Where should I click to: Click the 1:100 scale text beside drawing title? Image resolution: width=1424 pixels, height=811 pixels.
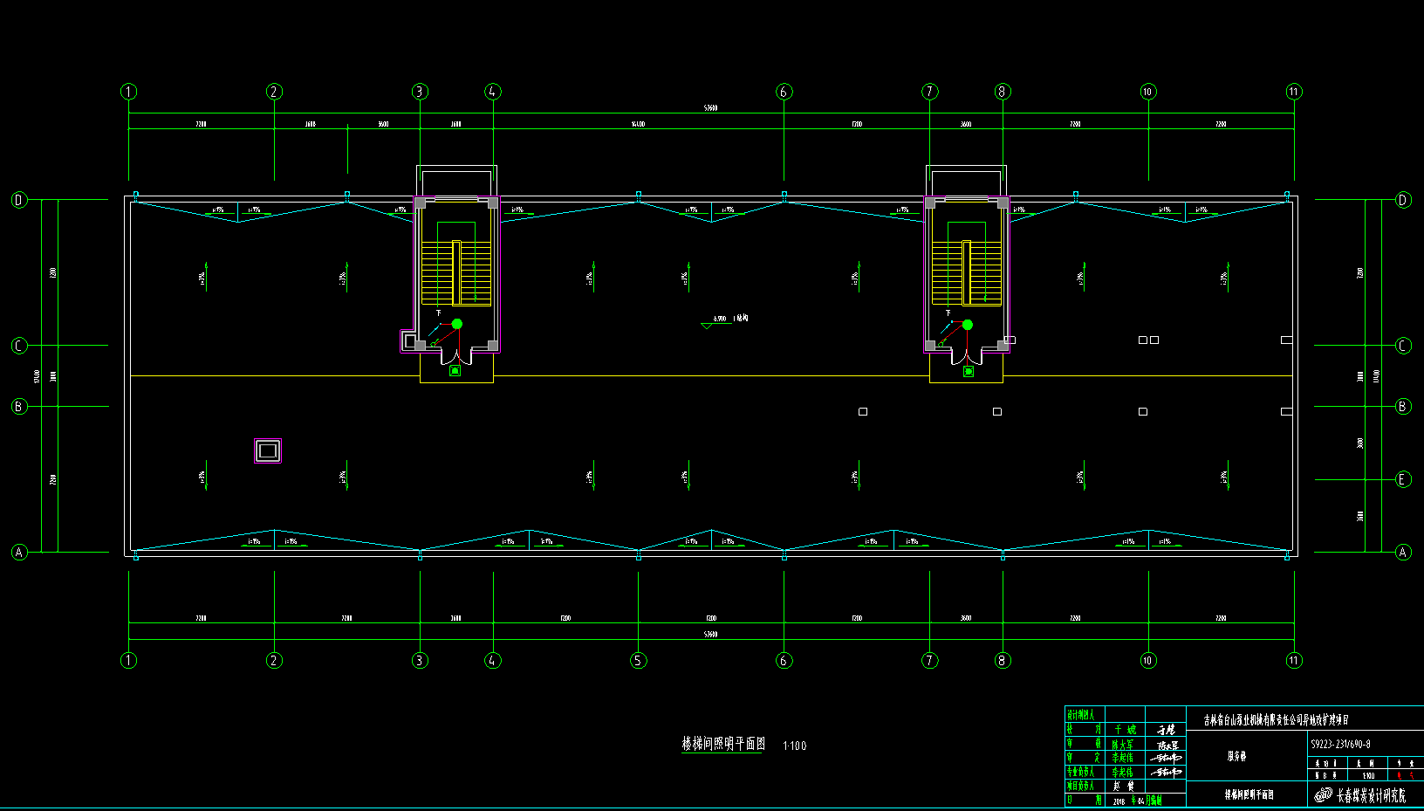(x=794, y=746)
